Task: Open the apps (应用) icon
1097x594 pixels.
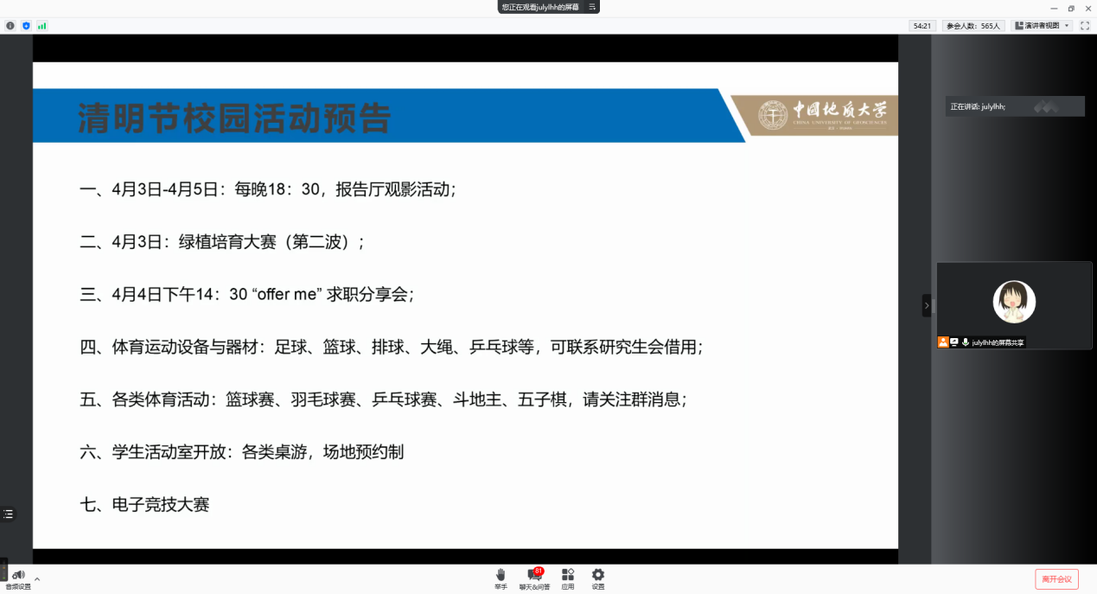Action: pyautogui.click(x=567, y=576)
